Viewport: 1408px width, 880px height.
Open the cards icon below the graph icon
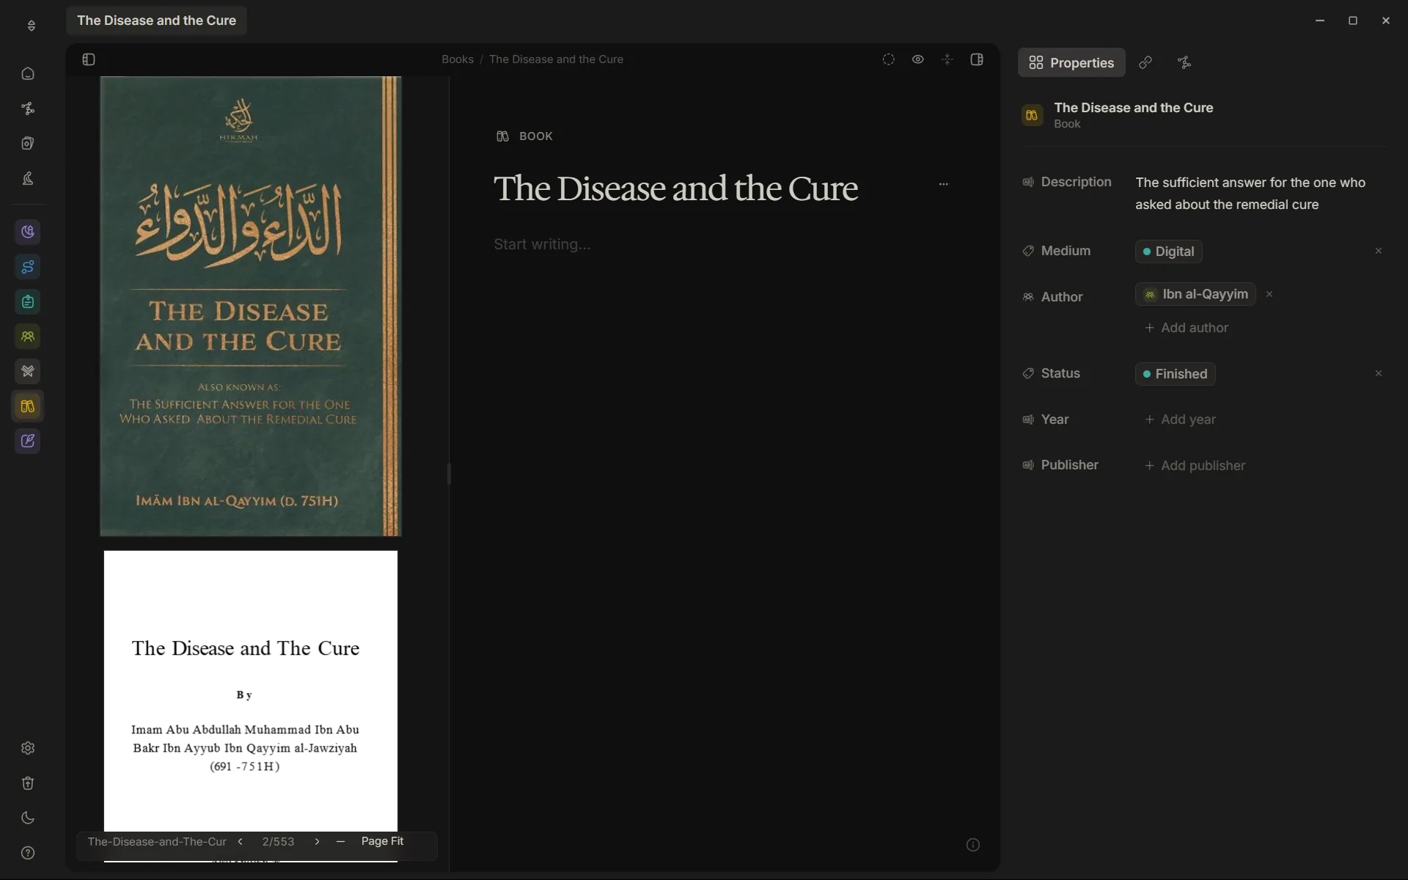point(28,144)
